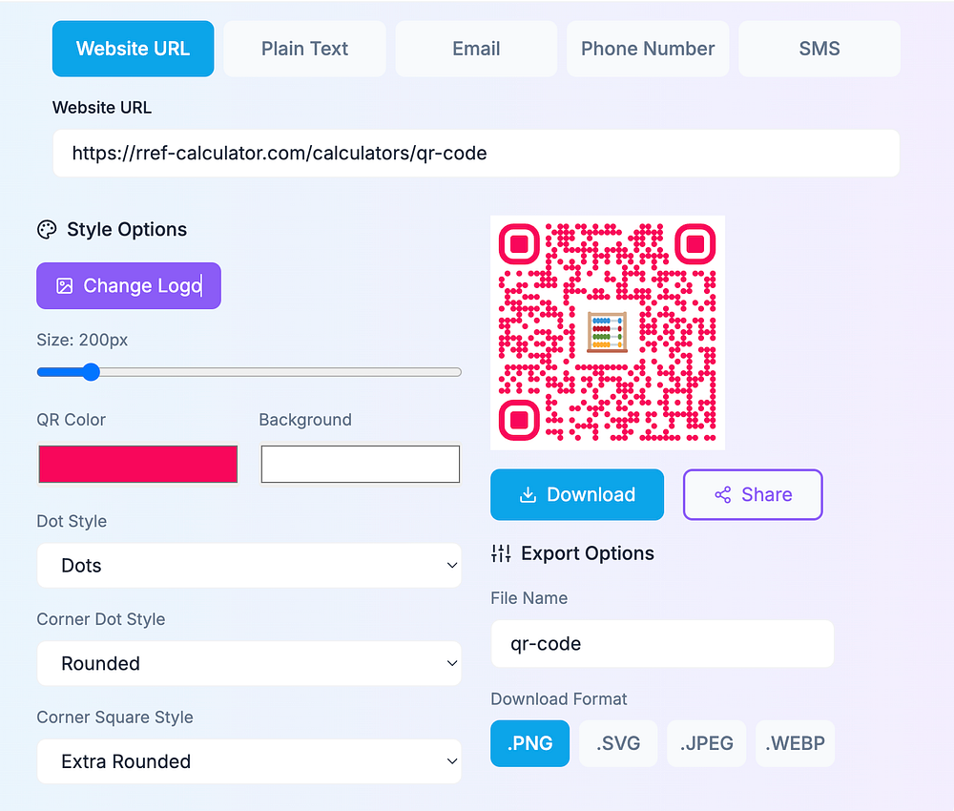Switch to the Plain Text tab
Viewport: 954px width, 811px height.
(x=304, y=49)
